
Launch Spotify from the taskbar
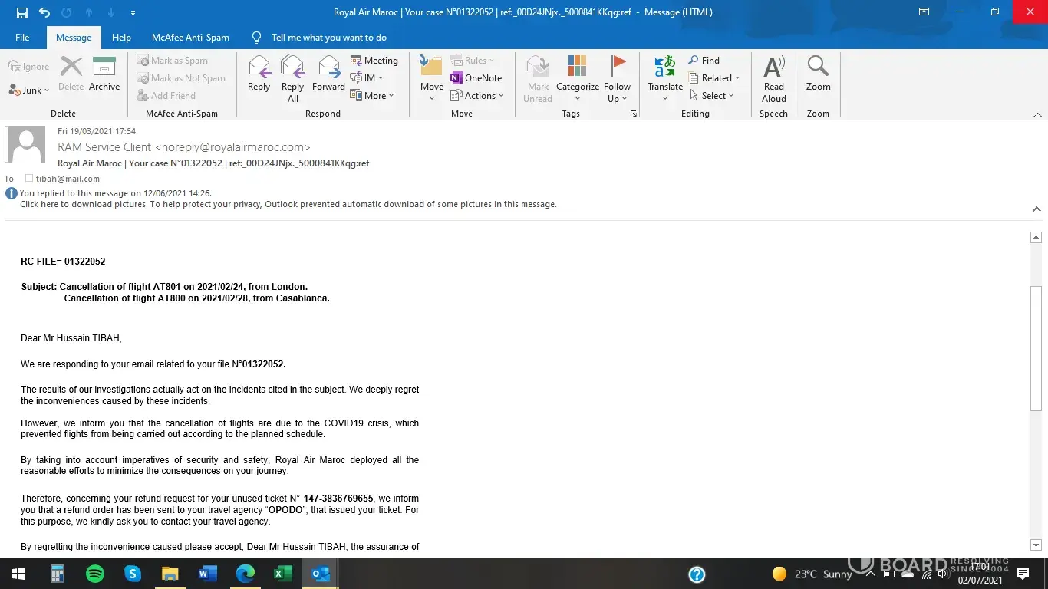click(x=95, y=574)
